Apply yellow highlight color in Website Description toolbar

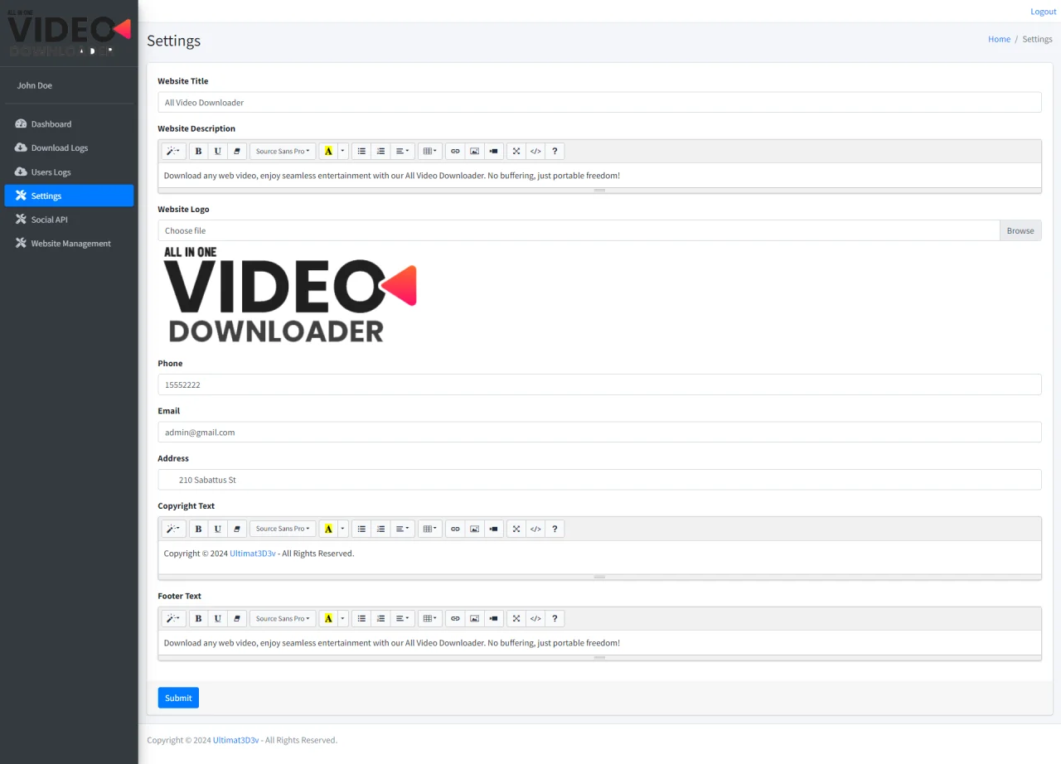click(x=328, y=152)
